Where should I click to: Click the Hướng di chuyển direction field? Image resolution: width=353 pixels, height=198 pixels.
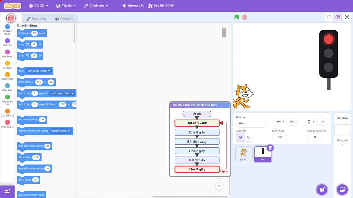coord(315,137)
